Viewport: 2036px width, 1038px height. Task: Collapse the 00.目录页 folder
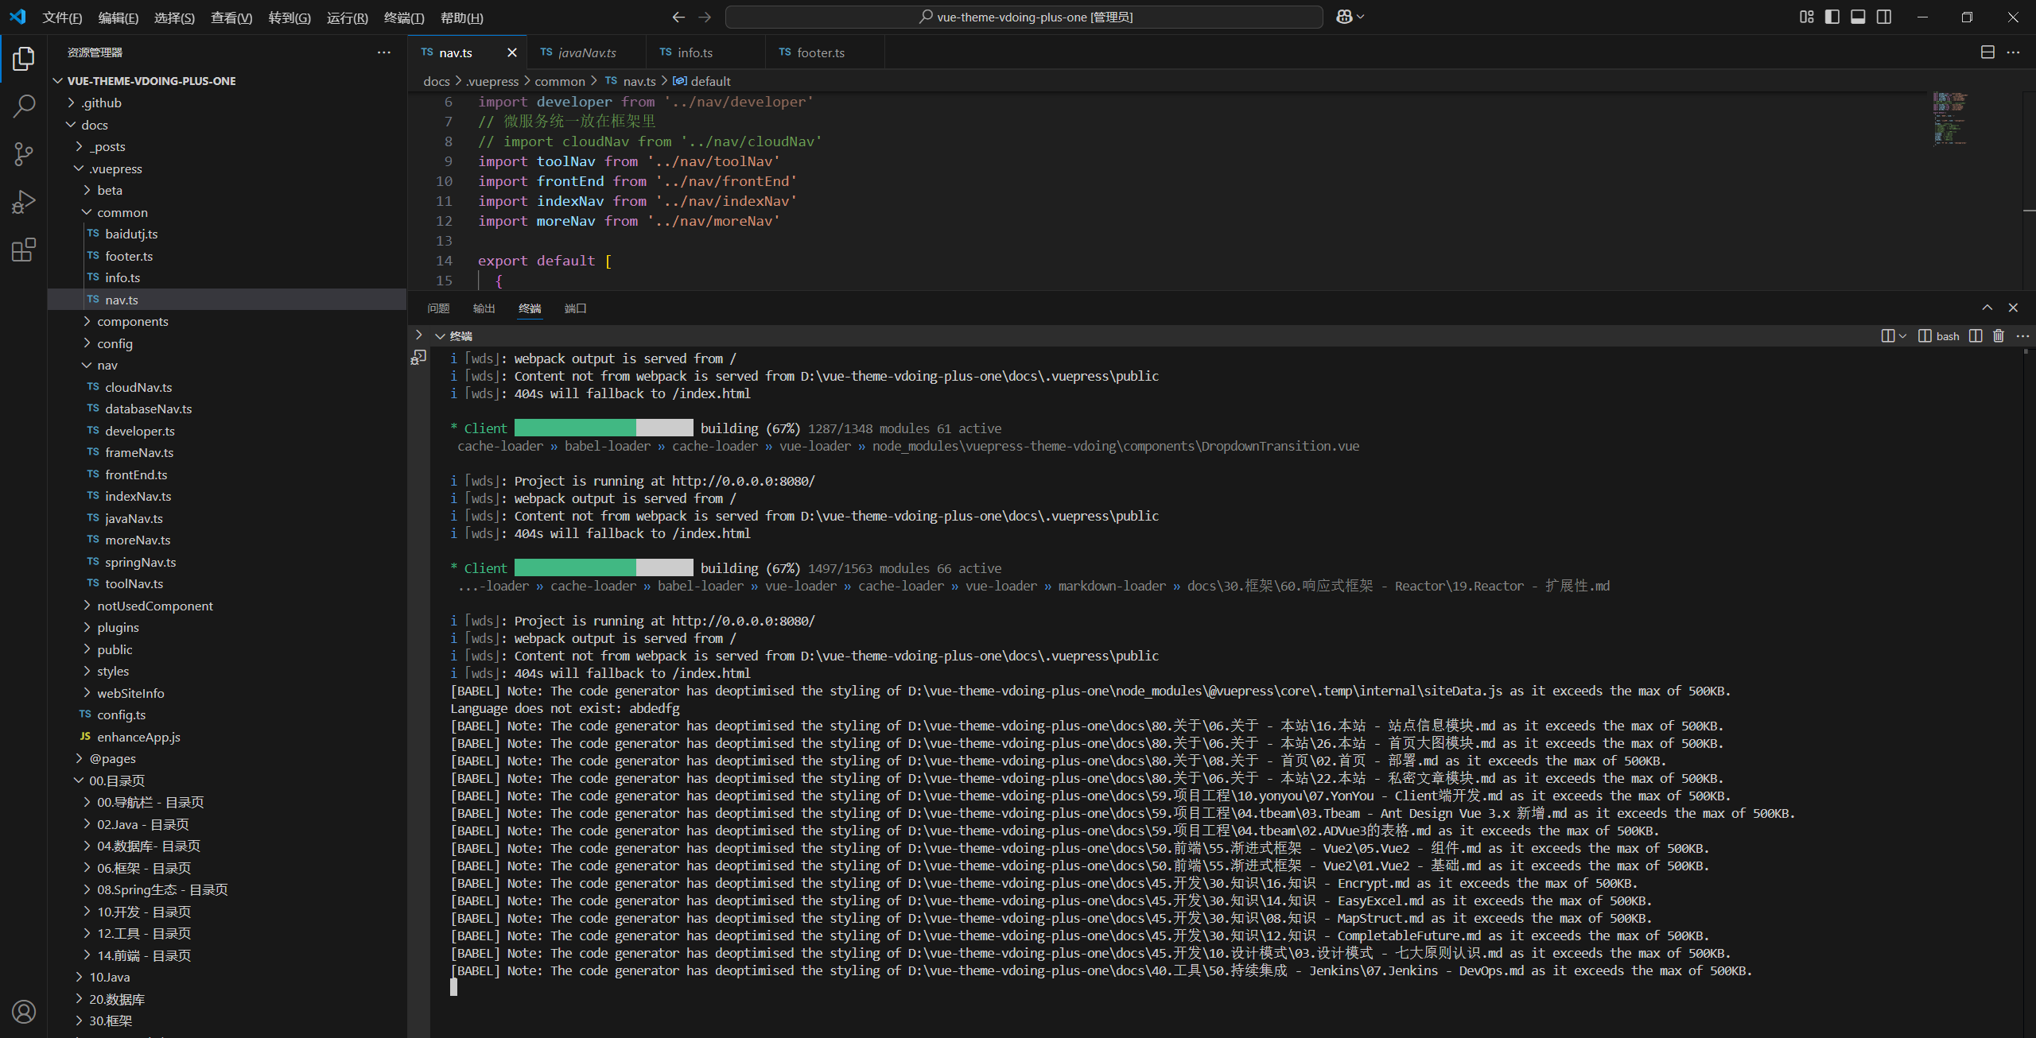pos(80,780)
